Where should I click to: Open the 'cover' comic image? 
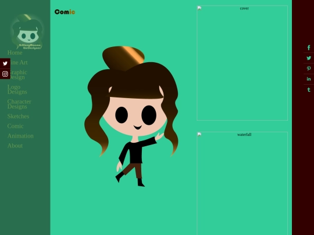tap(242, 63)
